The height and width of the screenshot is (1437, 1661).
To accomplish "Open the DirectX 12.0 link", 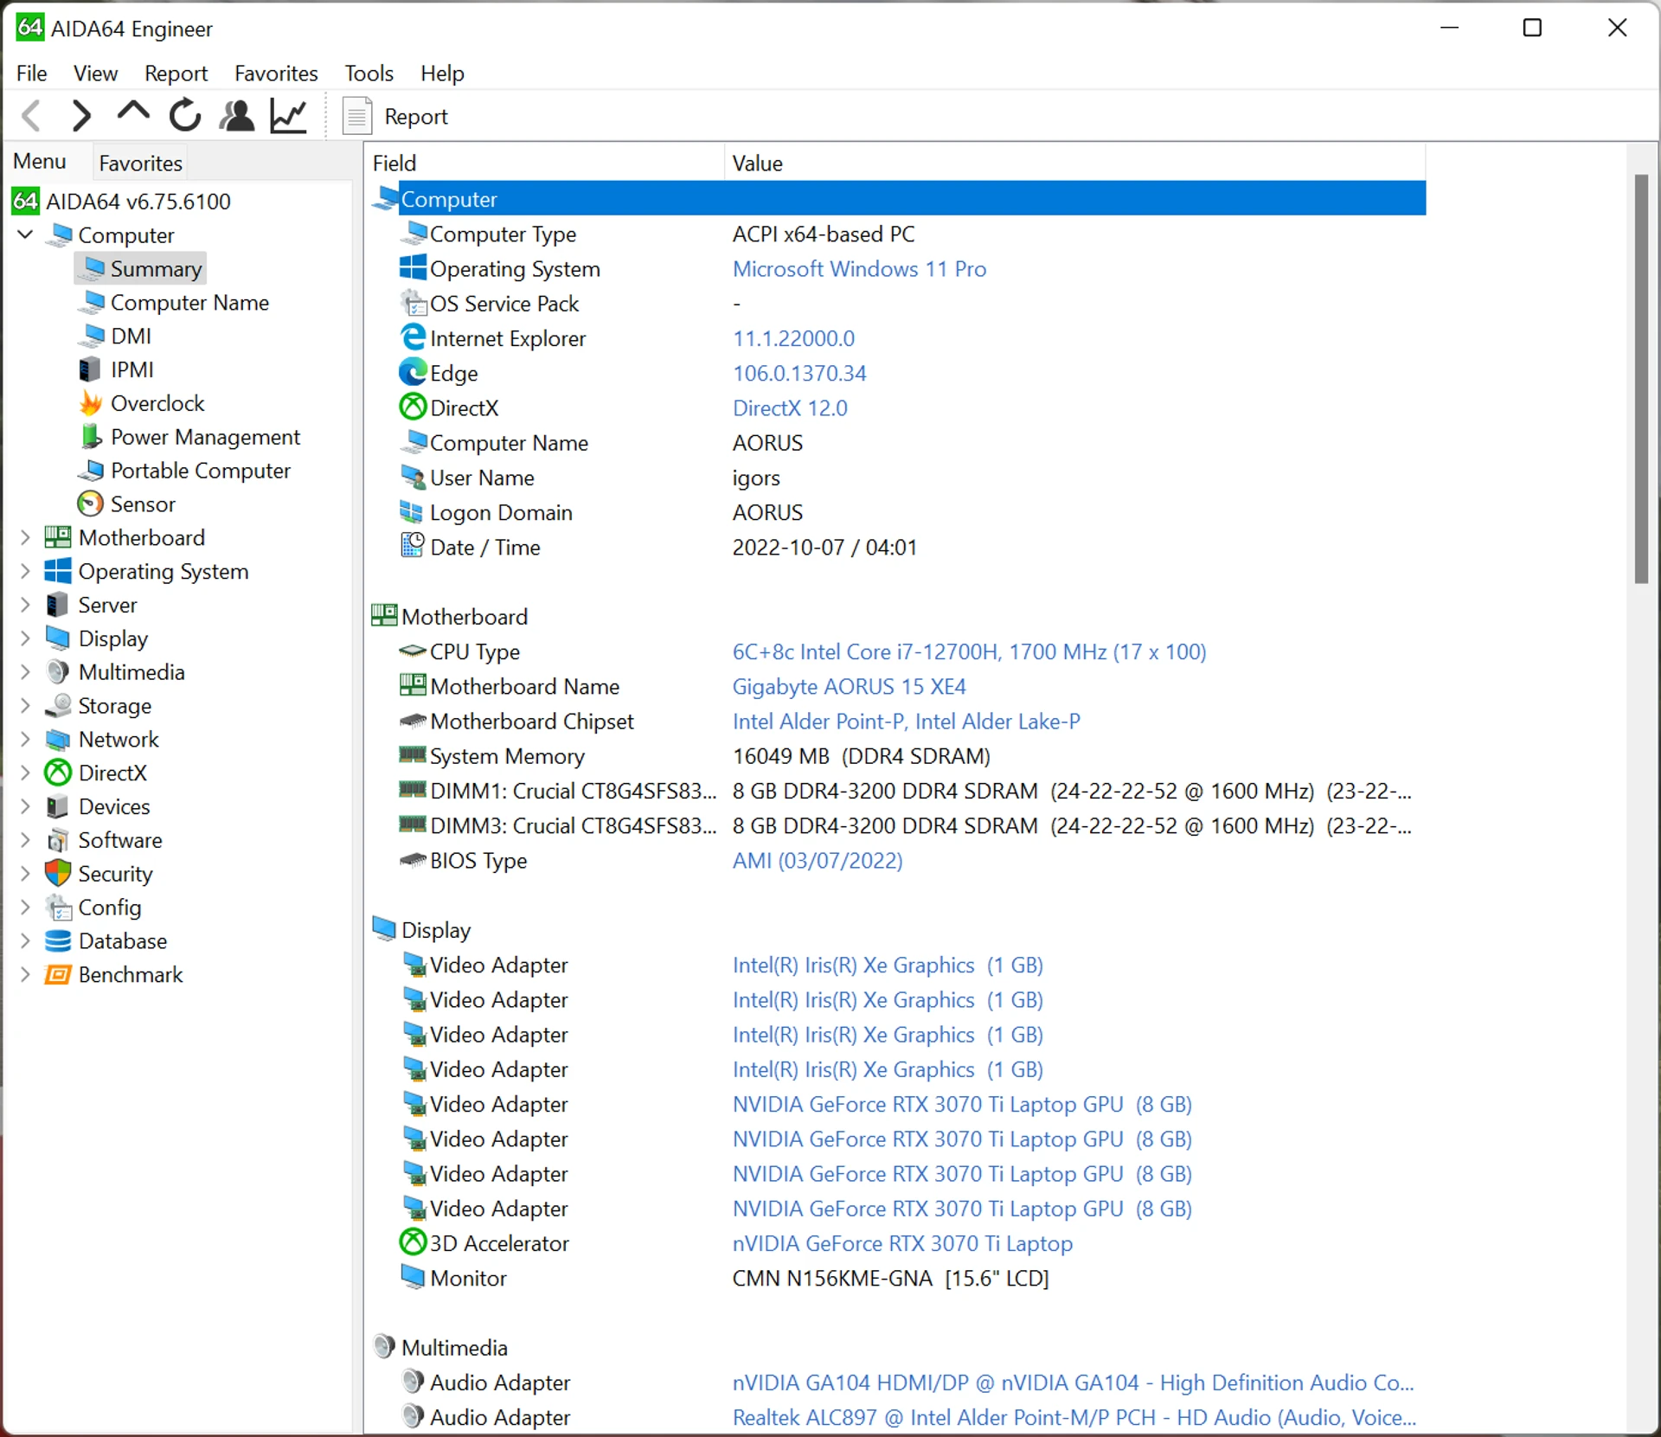I will [790, 407].
